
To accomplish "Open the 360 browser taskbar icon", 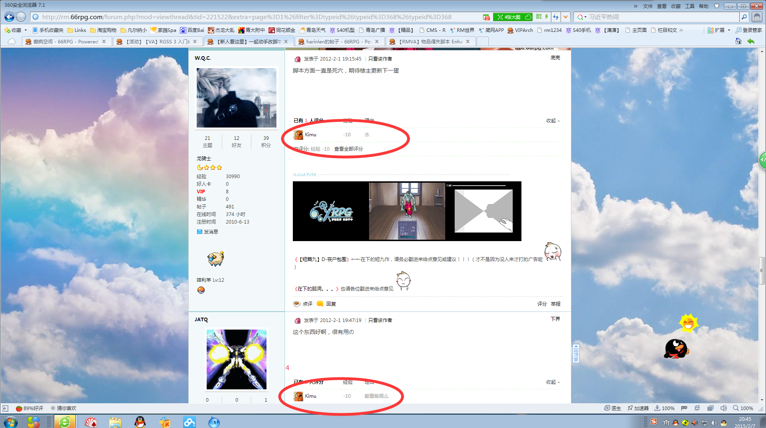I will 65,422.
